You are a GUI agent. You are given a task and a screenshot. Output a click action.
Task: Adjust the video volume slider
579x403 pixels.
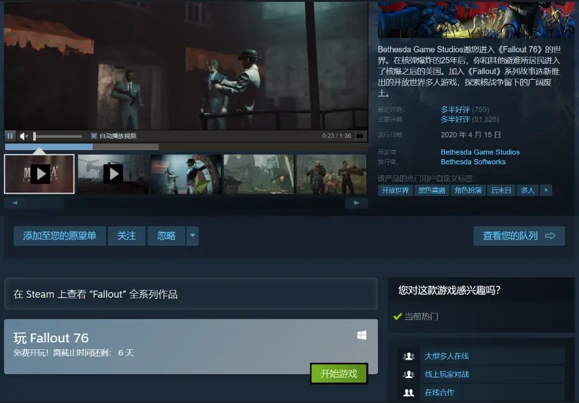pos(57,136)
